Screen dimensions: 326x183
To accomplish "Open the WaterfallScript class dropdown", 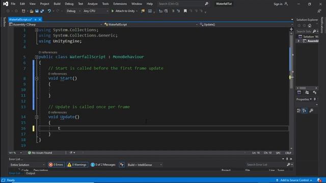I will coord(151,24).
